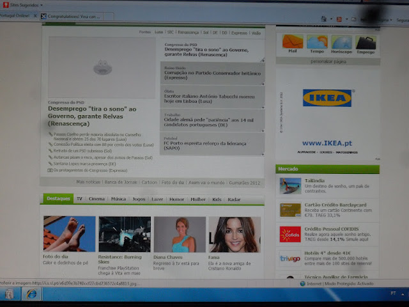Viewport: 409px width, 307px height.
Task: Select the Mulher tab
Action: point(198,200)
